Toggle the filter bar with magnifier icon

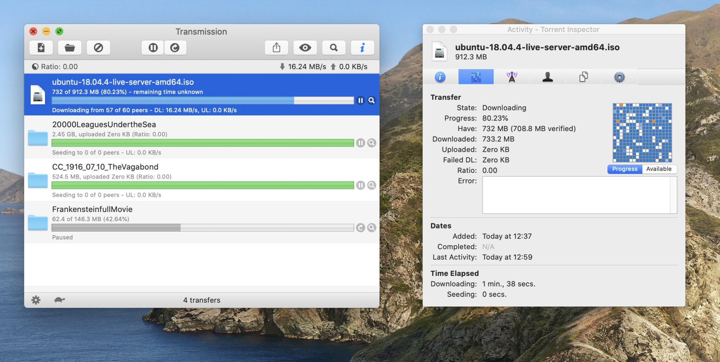pos(334,47)
